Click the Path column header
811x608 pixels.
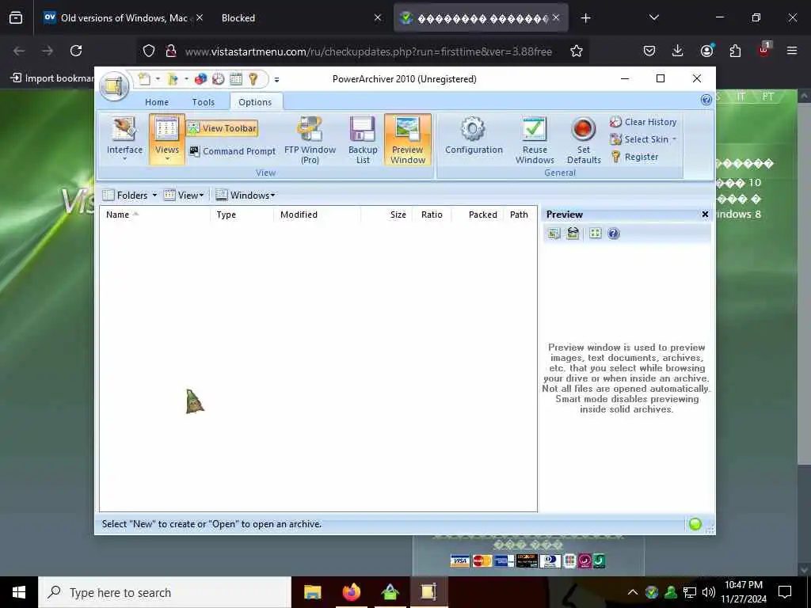click(520, 215)
